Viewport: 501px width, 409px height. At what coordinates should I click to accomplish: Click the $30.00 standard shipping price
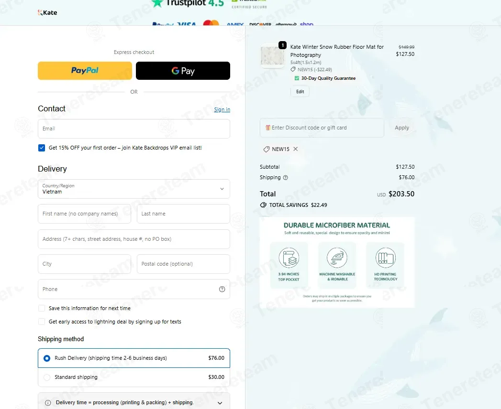coord(216,377)
